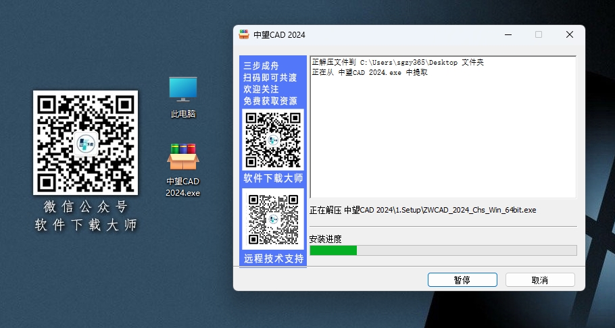The image size is (615, 328).
Task: Click the 此电脑 desktop icon
Action: tap(182, 97)
